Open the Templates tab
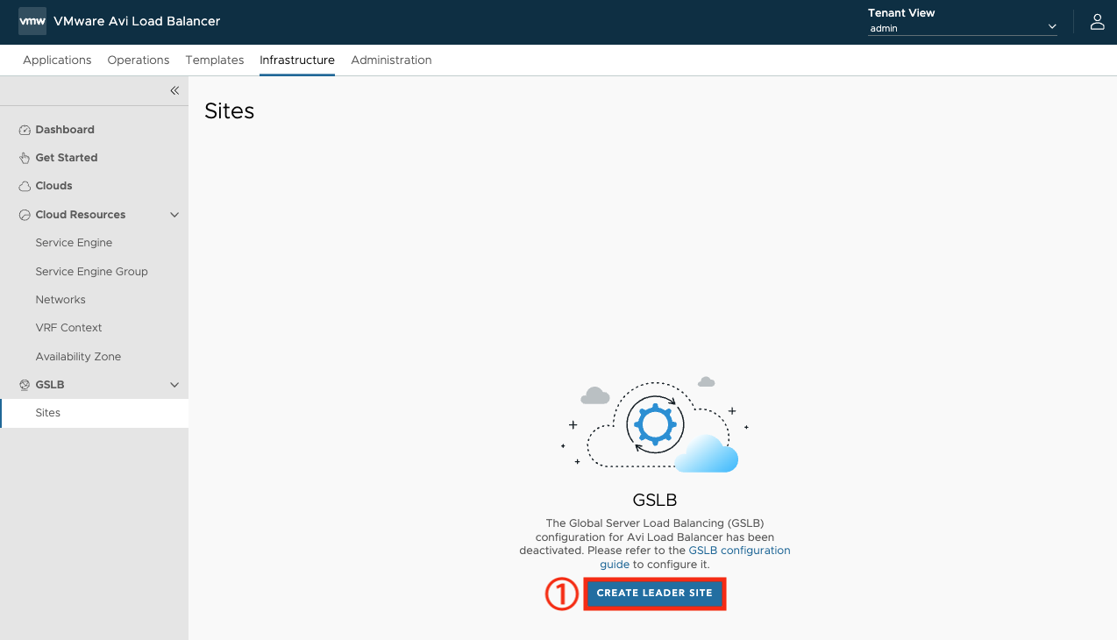The height and width of the screenshot is (640, 1117). 215,60
